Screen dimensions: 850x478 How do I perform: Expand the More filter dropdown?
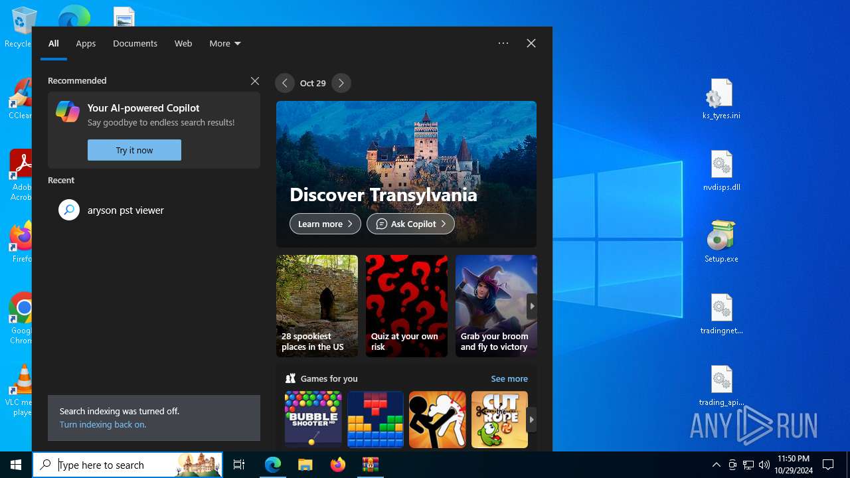tap(224, 43)
